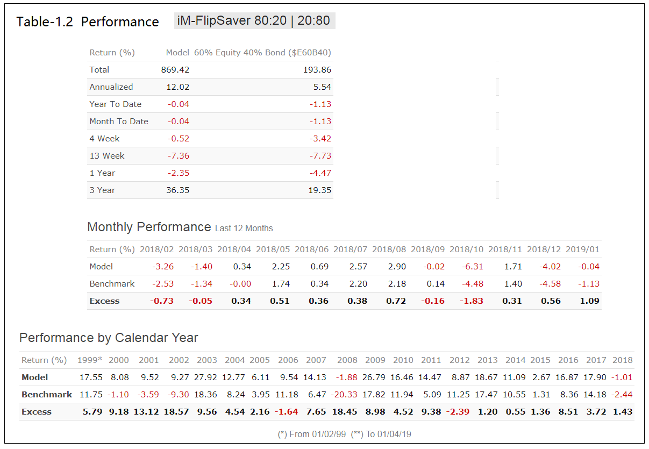
Task: Click the monthly Benchmark value -2.53
Action: [162, 284]
